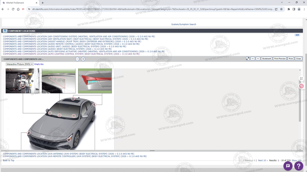Click roof hotspot marker on car
Viewport: 307px width, 172px height.
(73, 99)
